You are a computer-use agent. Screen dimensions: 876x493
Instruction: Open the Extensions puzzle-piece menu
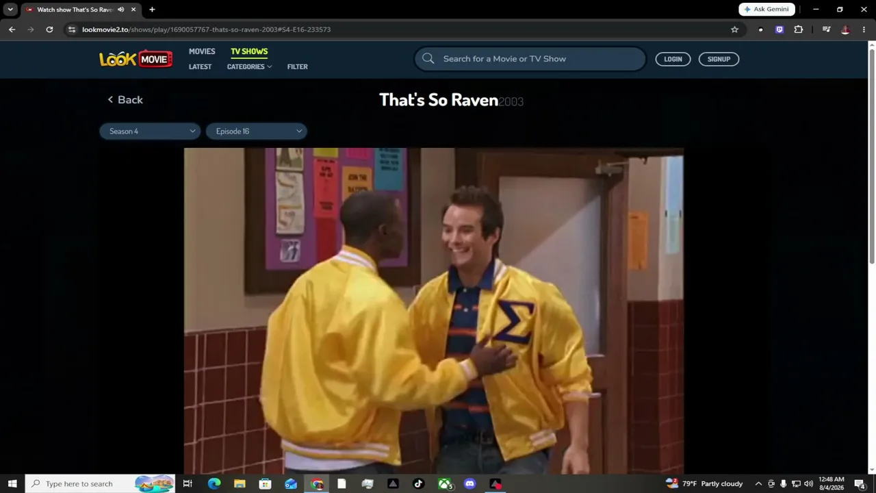pos(798,29)
